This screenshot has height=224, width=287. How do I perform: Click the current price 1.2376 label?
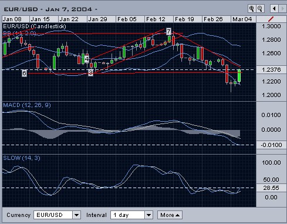click(271, 69)
